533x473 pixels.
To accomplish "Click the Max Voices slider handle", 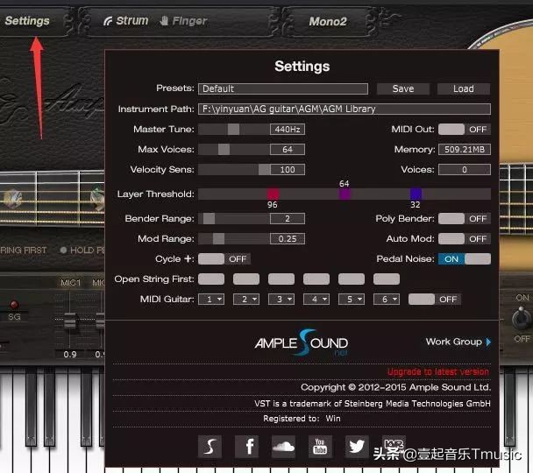I will tap(224, 150).
